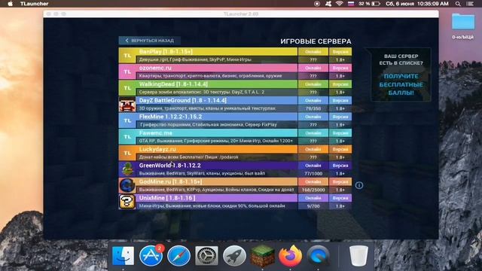Click the ozonemc.ru server TL icon
482x271 pixels.
pyautogui.click(x=127, y=72)
